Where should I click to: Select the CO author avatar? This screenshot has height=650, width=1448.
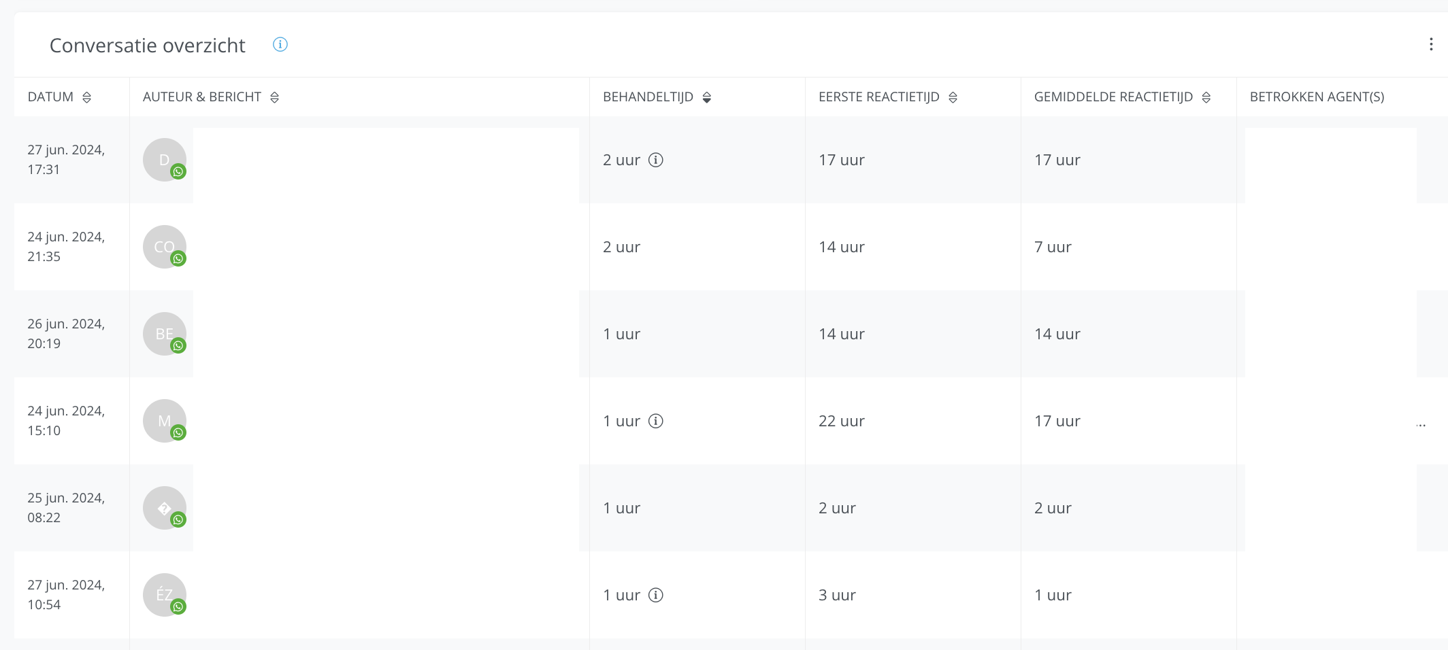pos(164,247)
